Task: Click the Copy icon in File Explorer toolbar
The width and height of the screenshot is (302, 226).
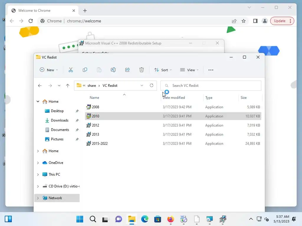Action: pos(85,70)
